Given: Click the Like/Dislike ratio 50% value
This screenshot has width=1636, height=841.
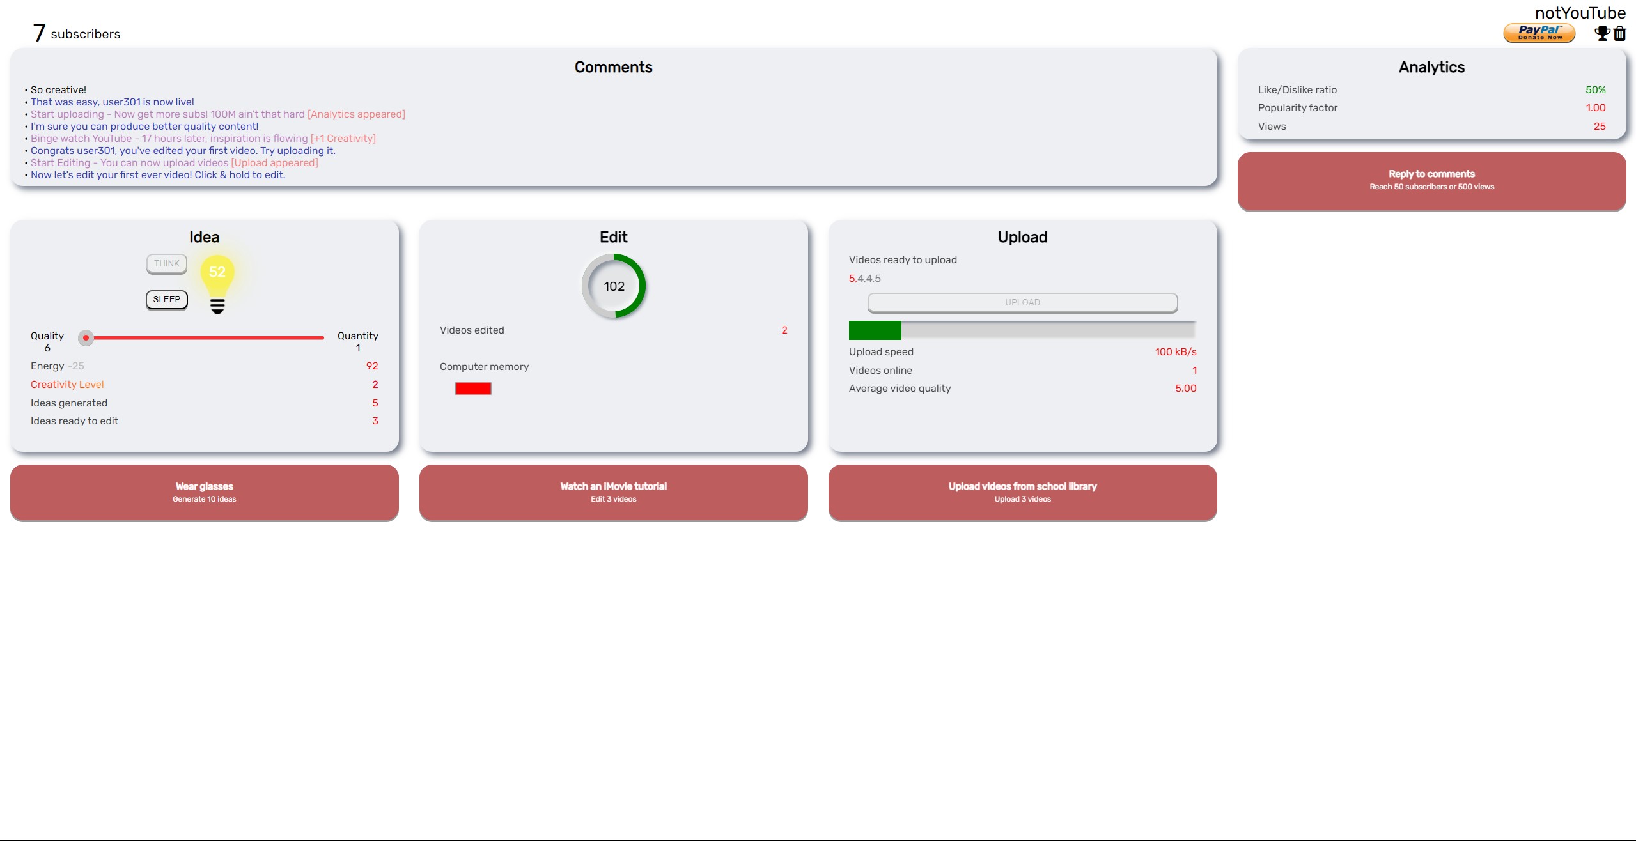Looking at the screenshot, I should 1595,90.
